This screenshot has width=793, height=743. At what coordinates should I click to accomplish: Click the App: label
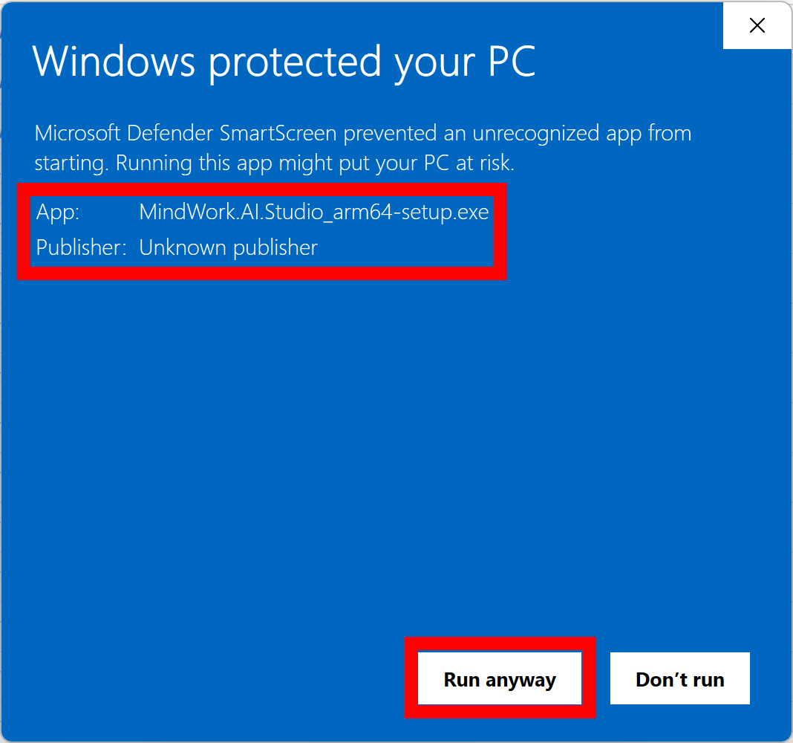pyautogui.click(x=54, y=212)
